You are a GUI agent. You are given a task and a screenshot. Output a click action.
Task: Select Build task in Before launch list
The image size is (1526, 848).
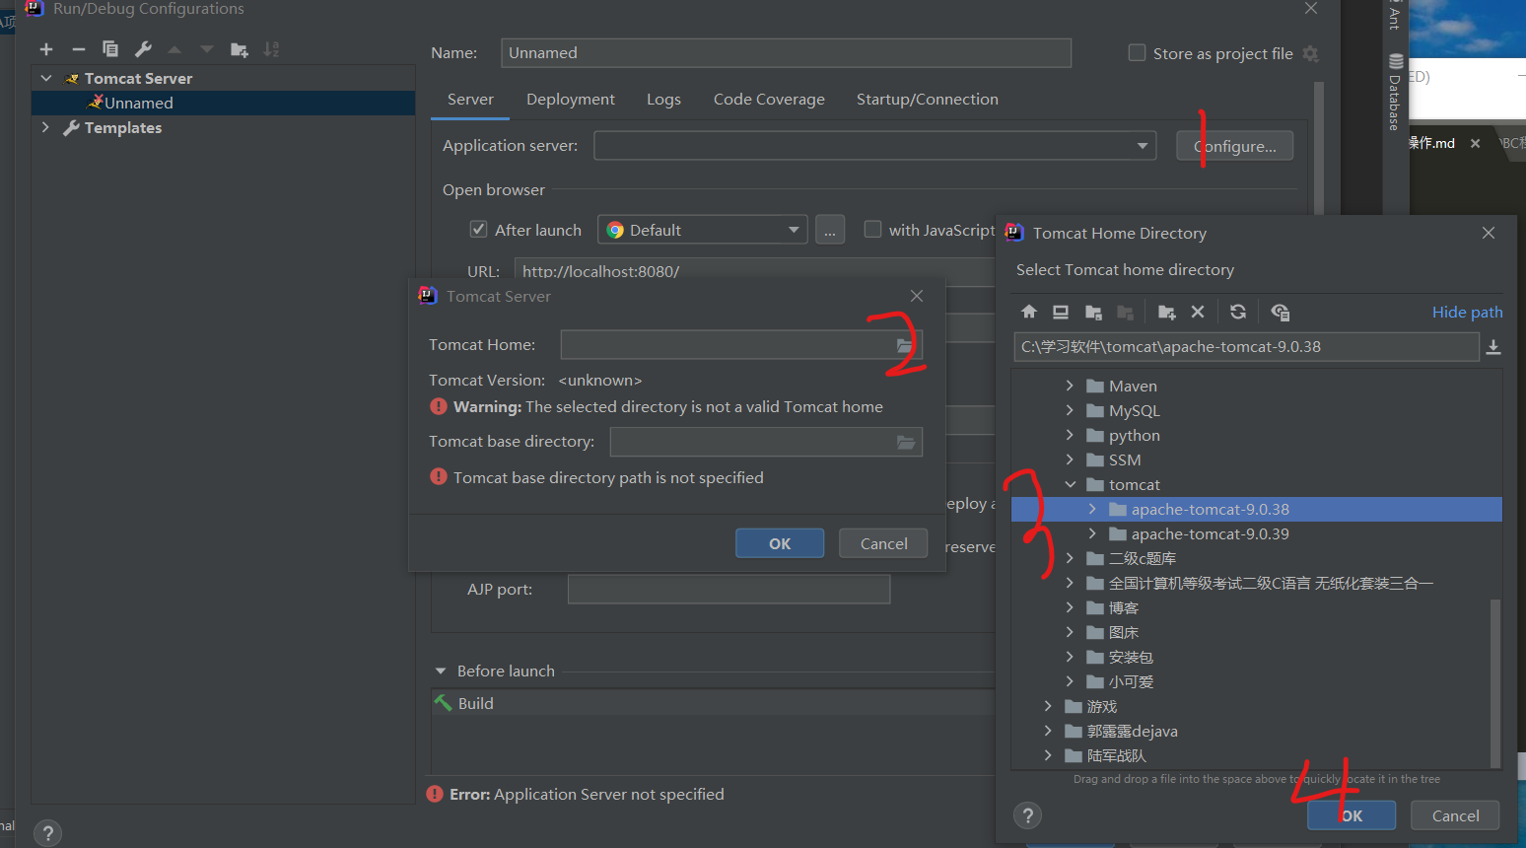(713, 703)
